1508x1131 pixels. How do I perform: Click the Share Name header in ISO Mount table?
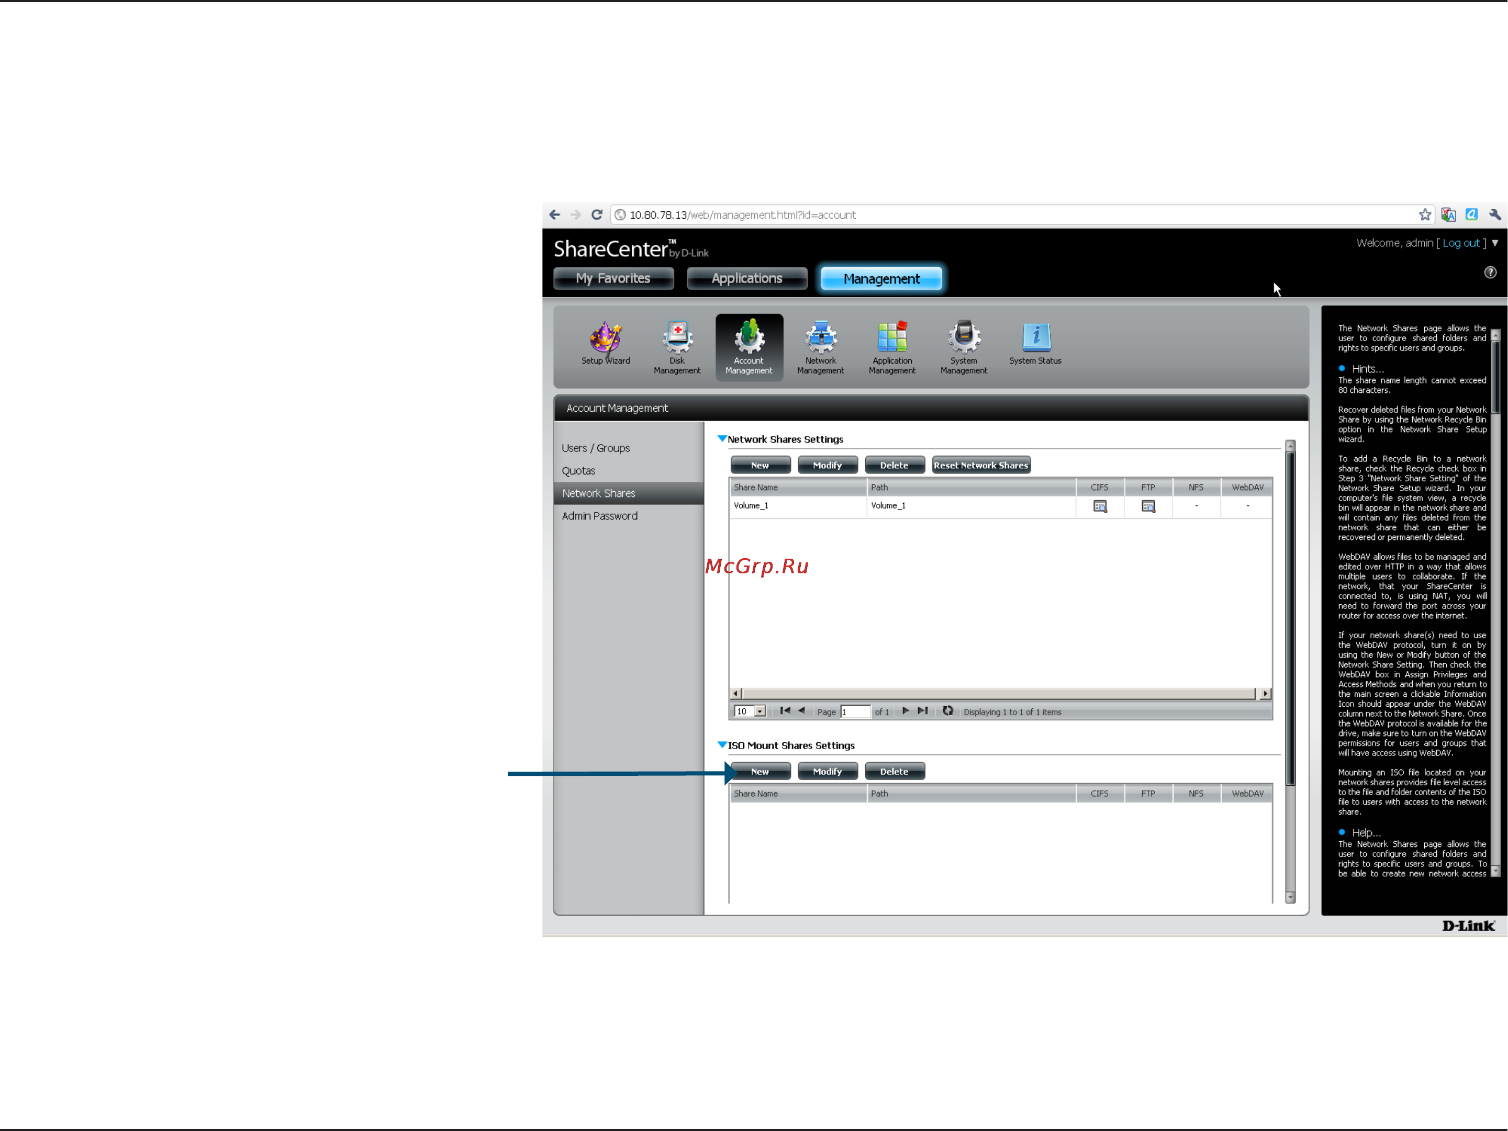[798, 793]
